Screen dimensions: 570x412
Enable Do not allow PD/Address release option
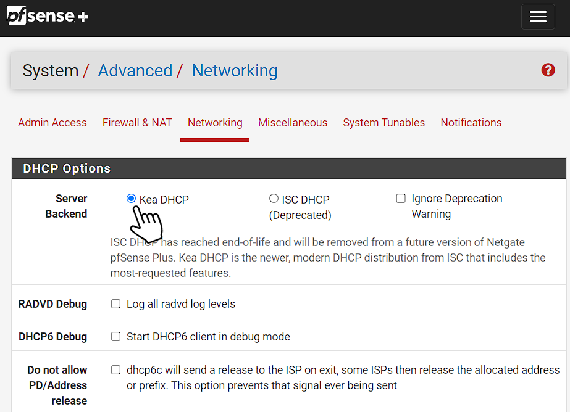point(115,369)
